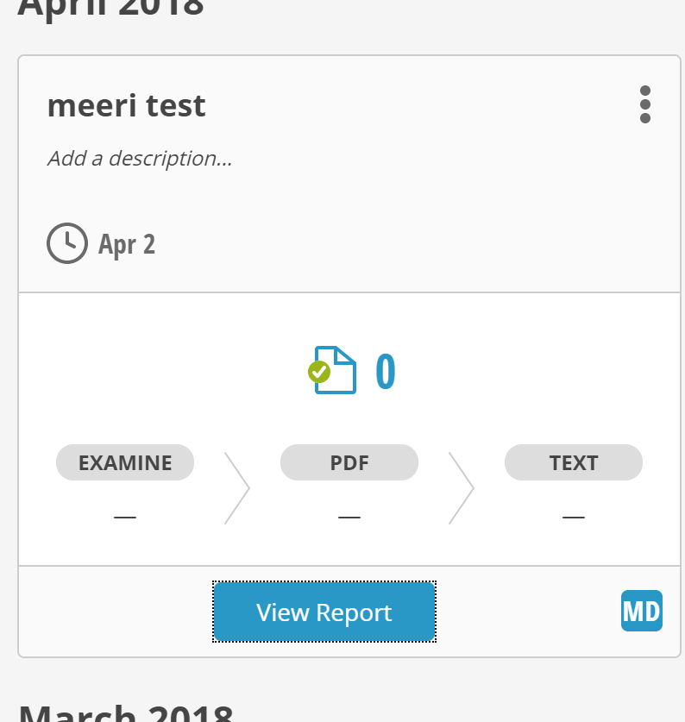This screenshot has height=722, width=685.
Task: Click the clock icon beside Apr 2
Action: tap(67, 243)
